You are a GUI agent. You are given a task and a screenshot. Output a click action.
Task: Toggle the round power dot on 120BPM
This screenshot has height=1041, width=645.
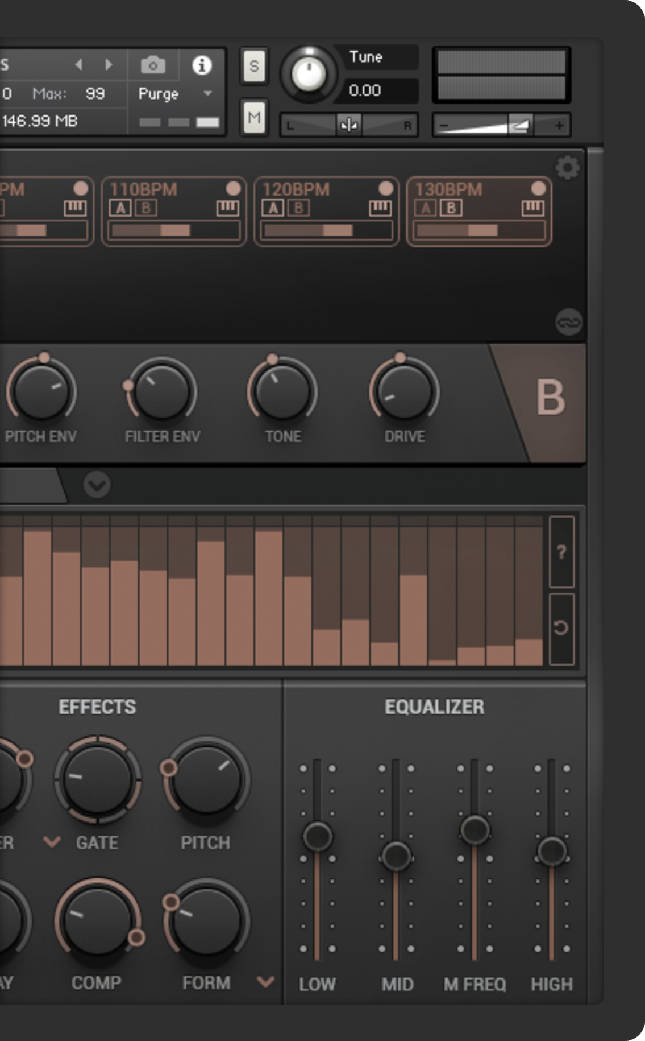[386, 188]
